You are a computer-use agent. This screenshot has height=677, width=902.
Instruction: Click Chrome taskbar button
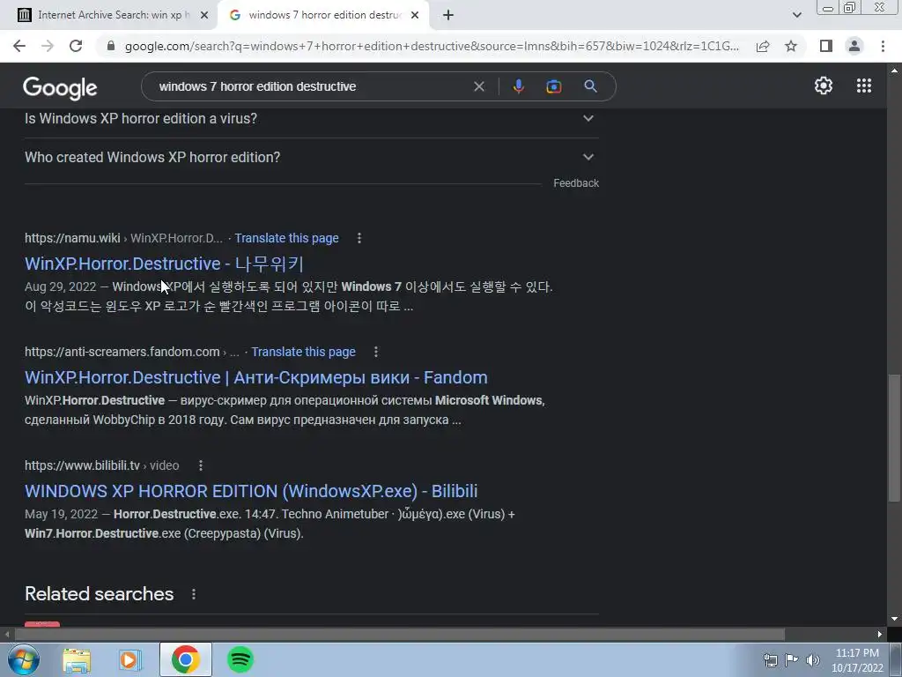tap(185, 659)
